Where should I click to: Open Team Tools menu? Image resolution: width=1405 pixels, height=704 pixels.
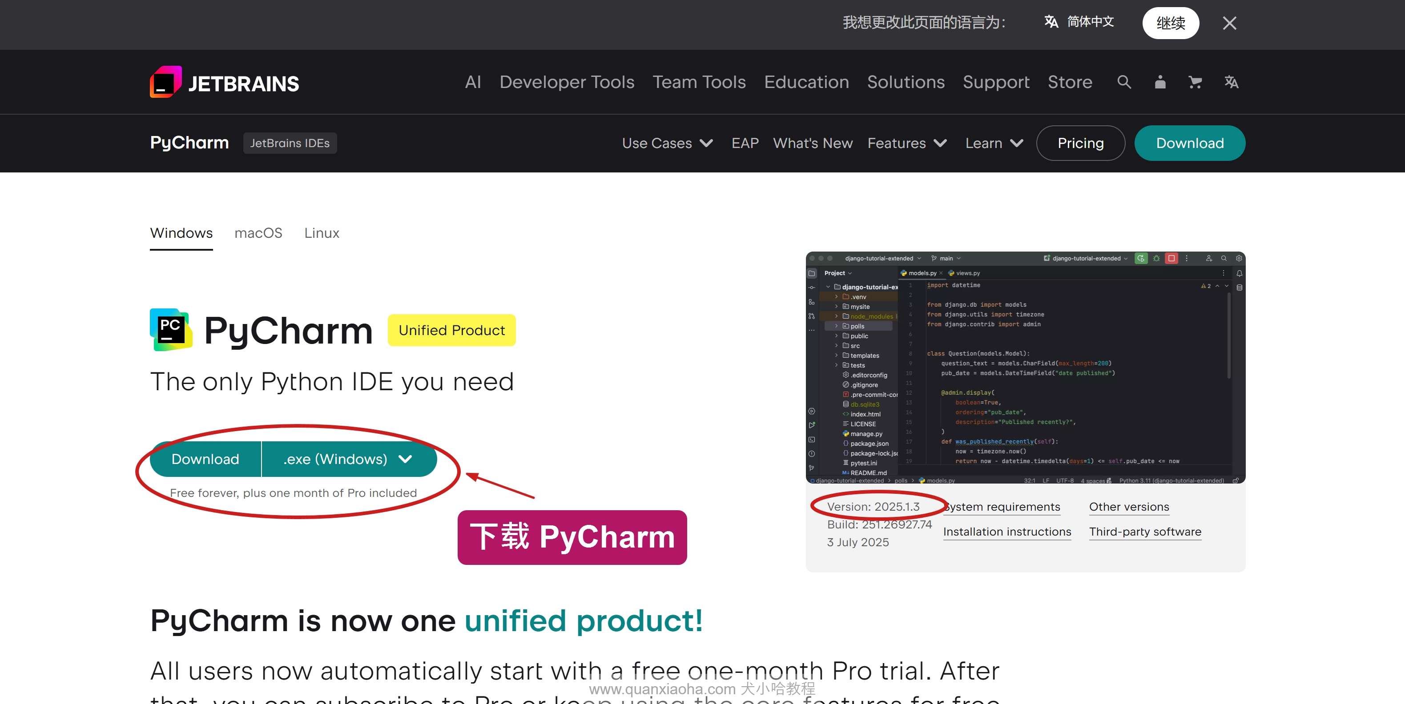point(699,82)
